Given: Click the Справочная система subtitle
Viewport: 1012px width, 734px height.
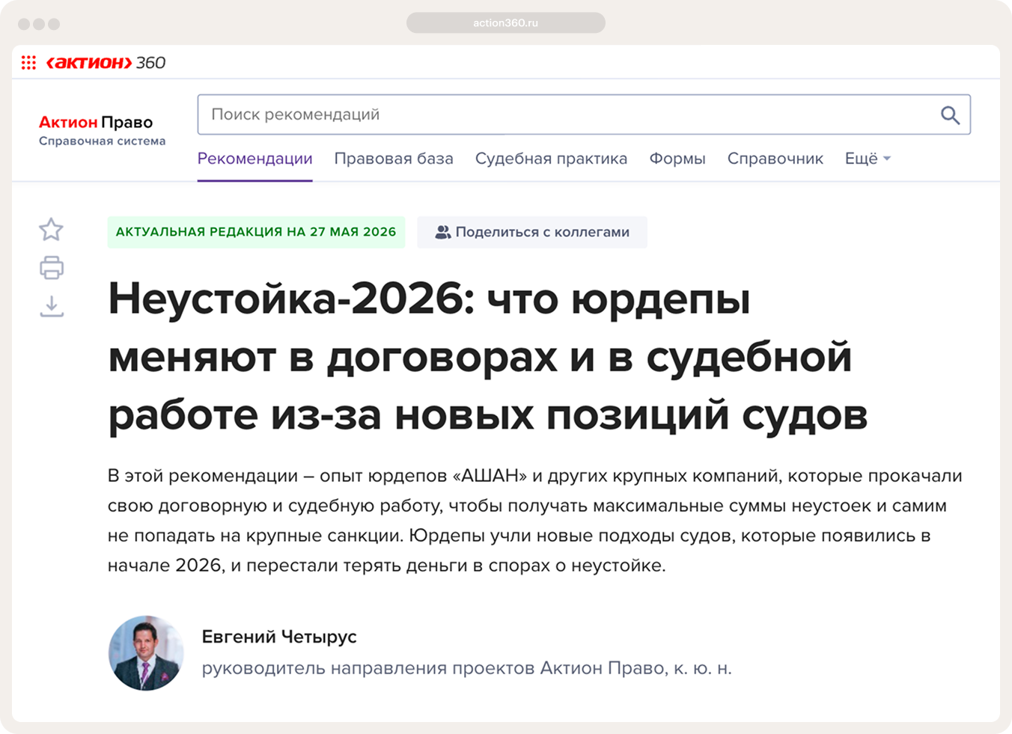Looking at the screenshot, I should pos(103,141).
